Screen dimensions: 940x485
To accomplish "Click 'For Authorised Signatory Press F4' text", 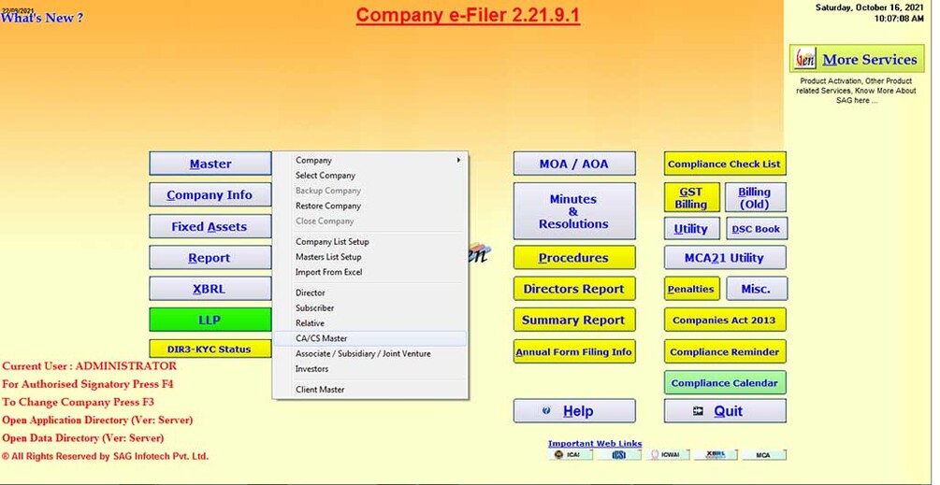I will (x=88, y=384).
